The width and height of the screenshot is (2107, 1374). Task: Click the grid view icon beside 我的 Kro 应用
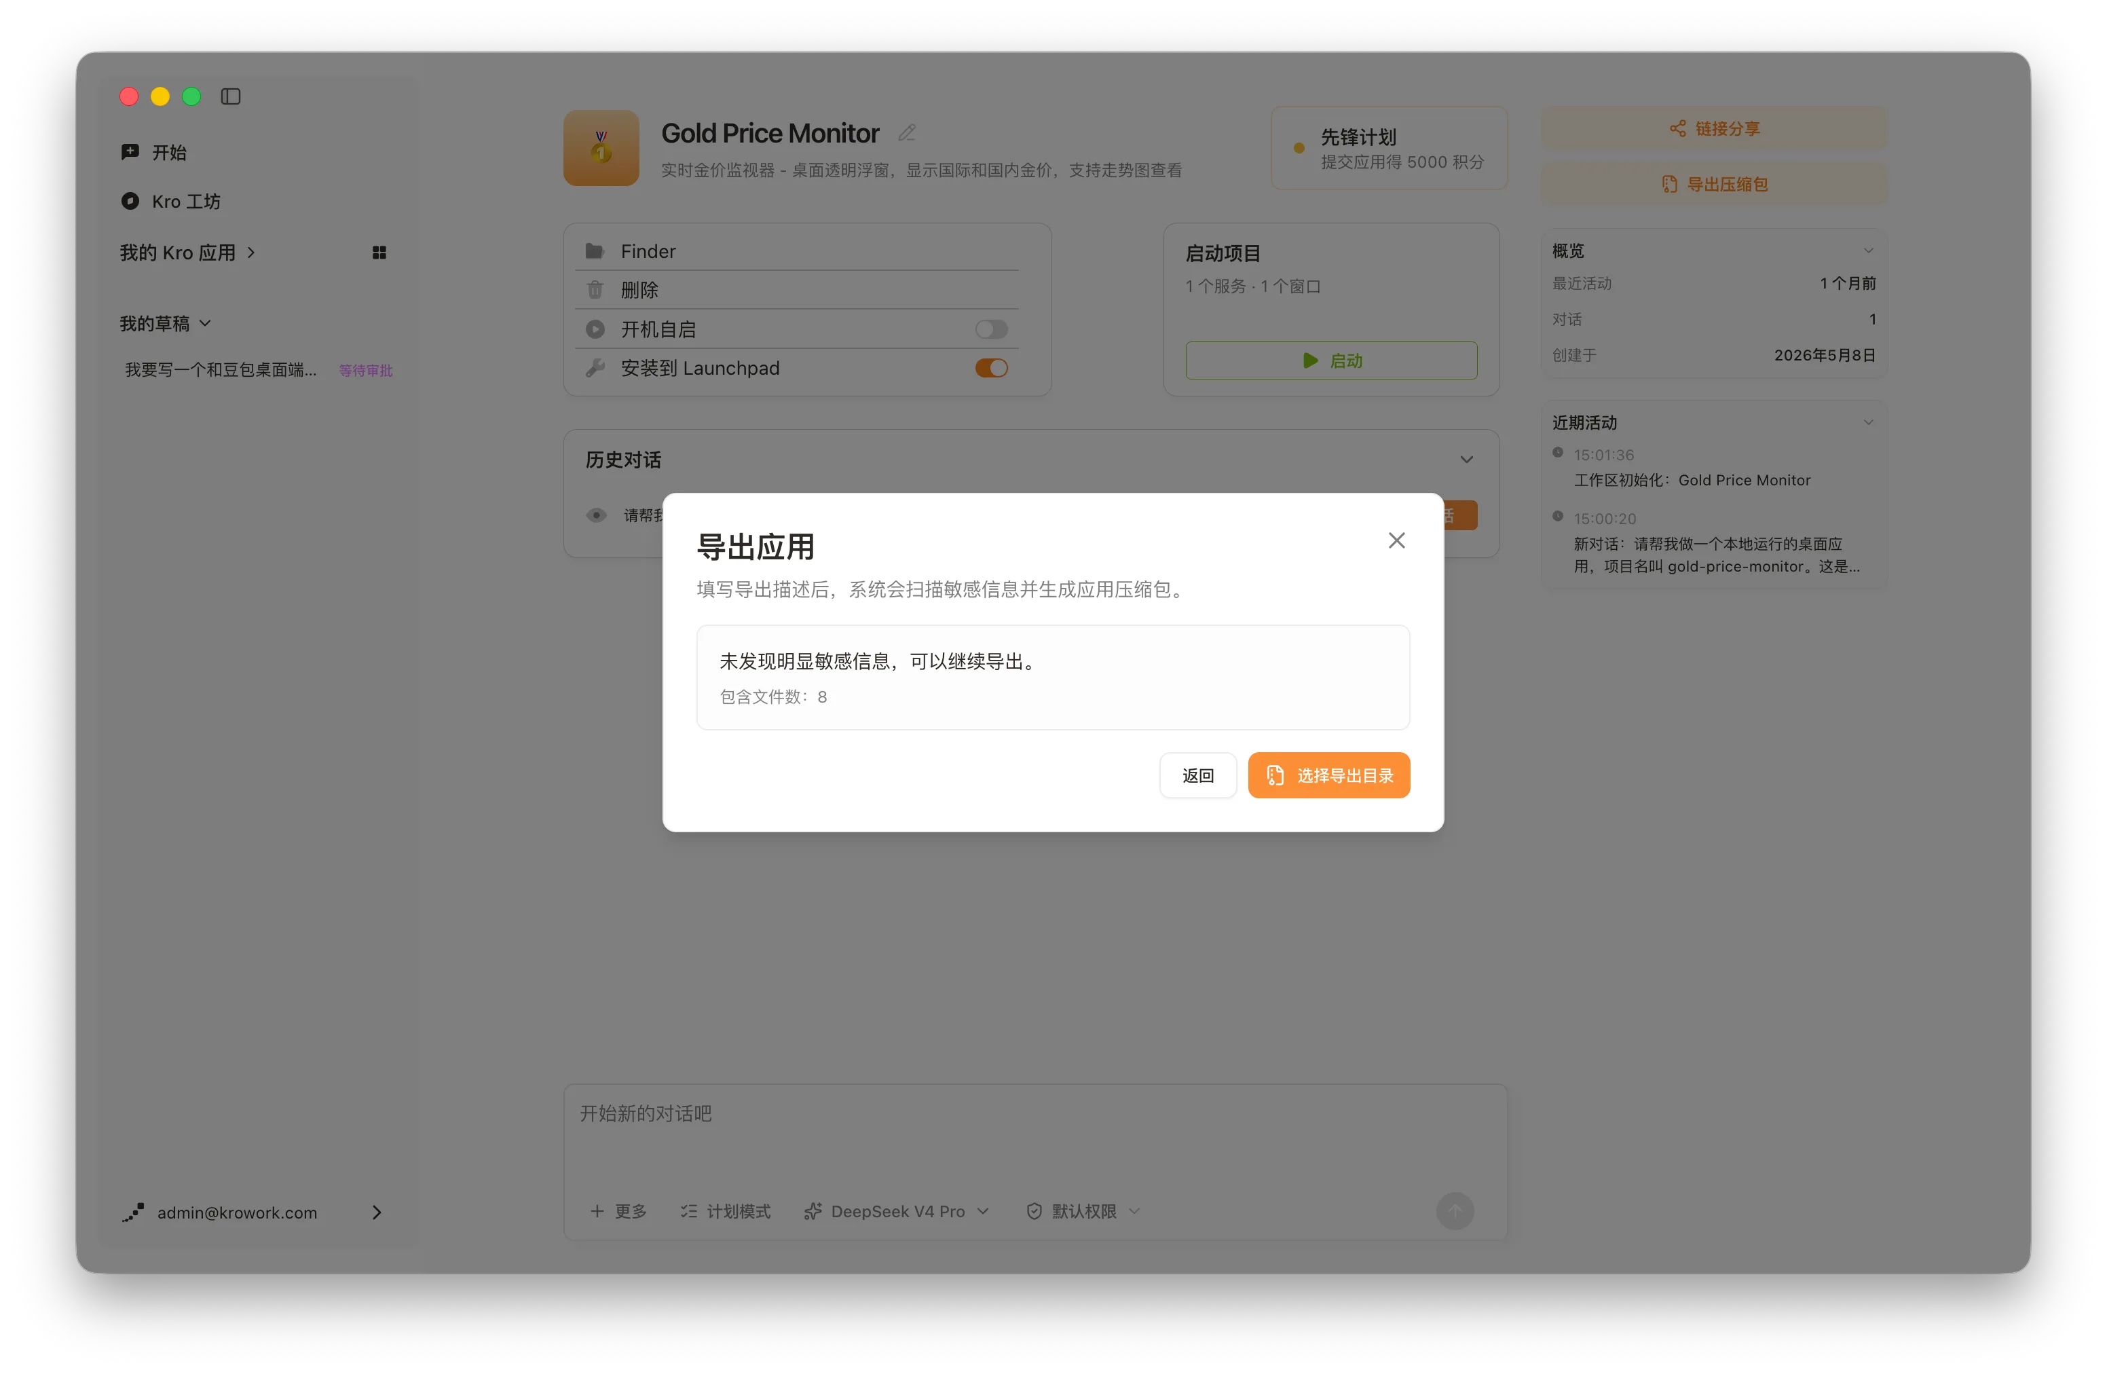pos(379,253)
